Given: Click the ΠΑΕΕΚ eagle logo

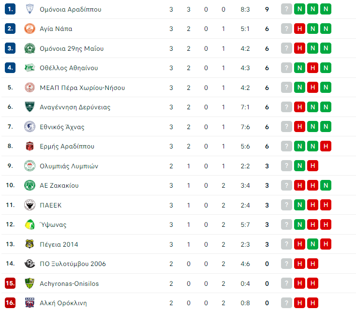Looking at the screenshot, I should coord(30,205).
